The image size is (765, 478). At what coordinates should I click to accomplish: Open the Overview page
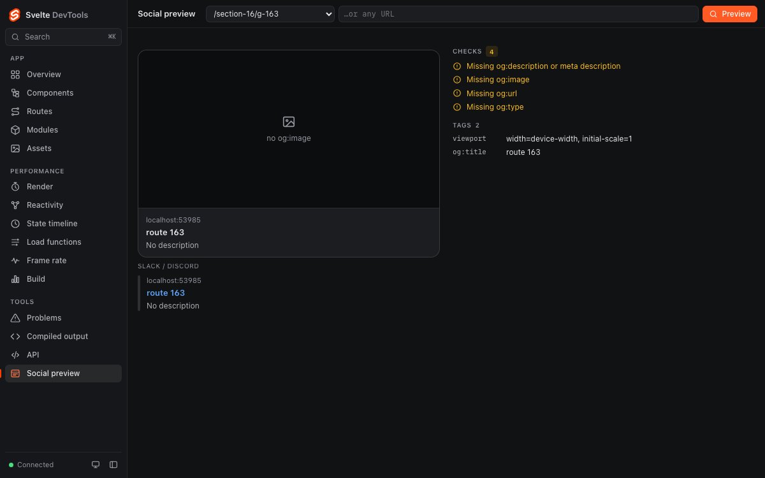pos(63,75)
